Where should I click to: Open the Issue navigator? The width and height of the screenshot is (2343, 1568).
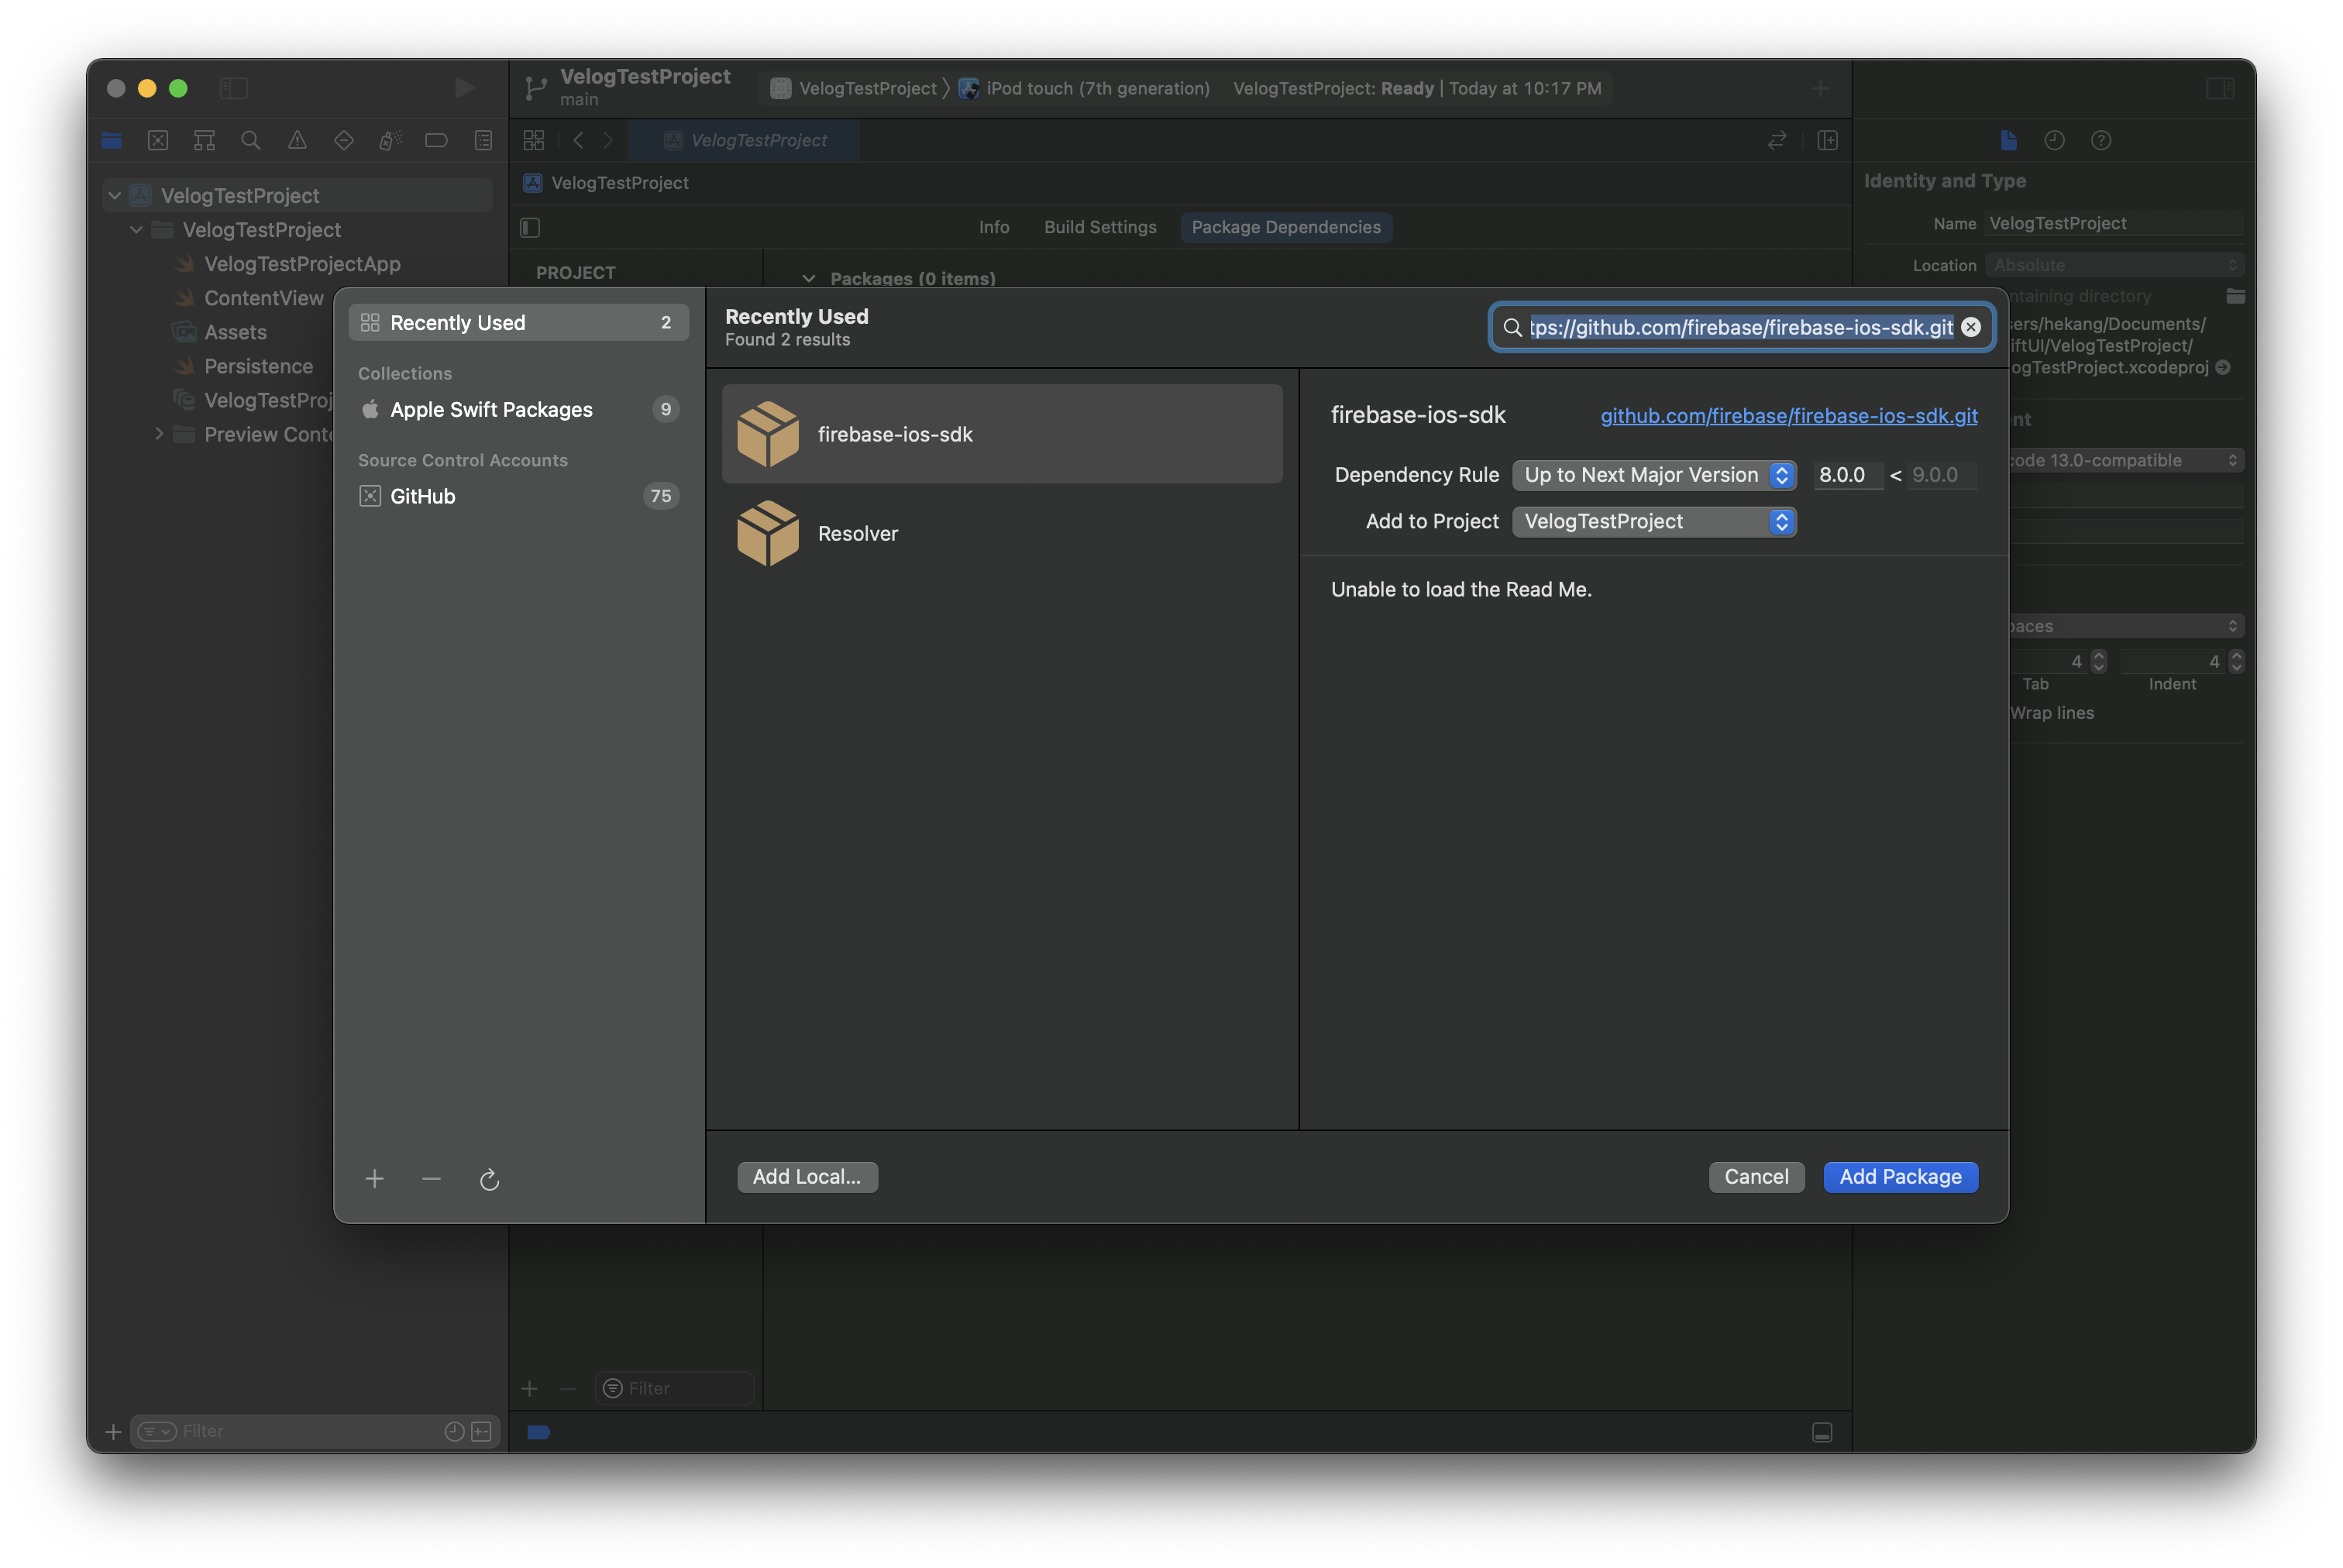pyautogui.click(x=297, y=140)
